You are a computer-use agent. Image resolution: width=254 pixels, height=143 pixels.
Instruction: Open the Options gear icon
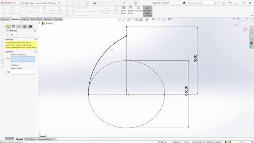click(x=135, y=3)
